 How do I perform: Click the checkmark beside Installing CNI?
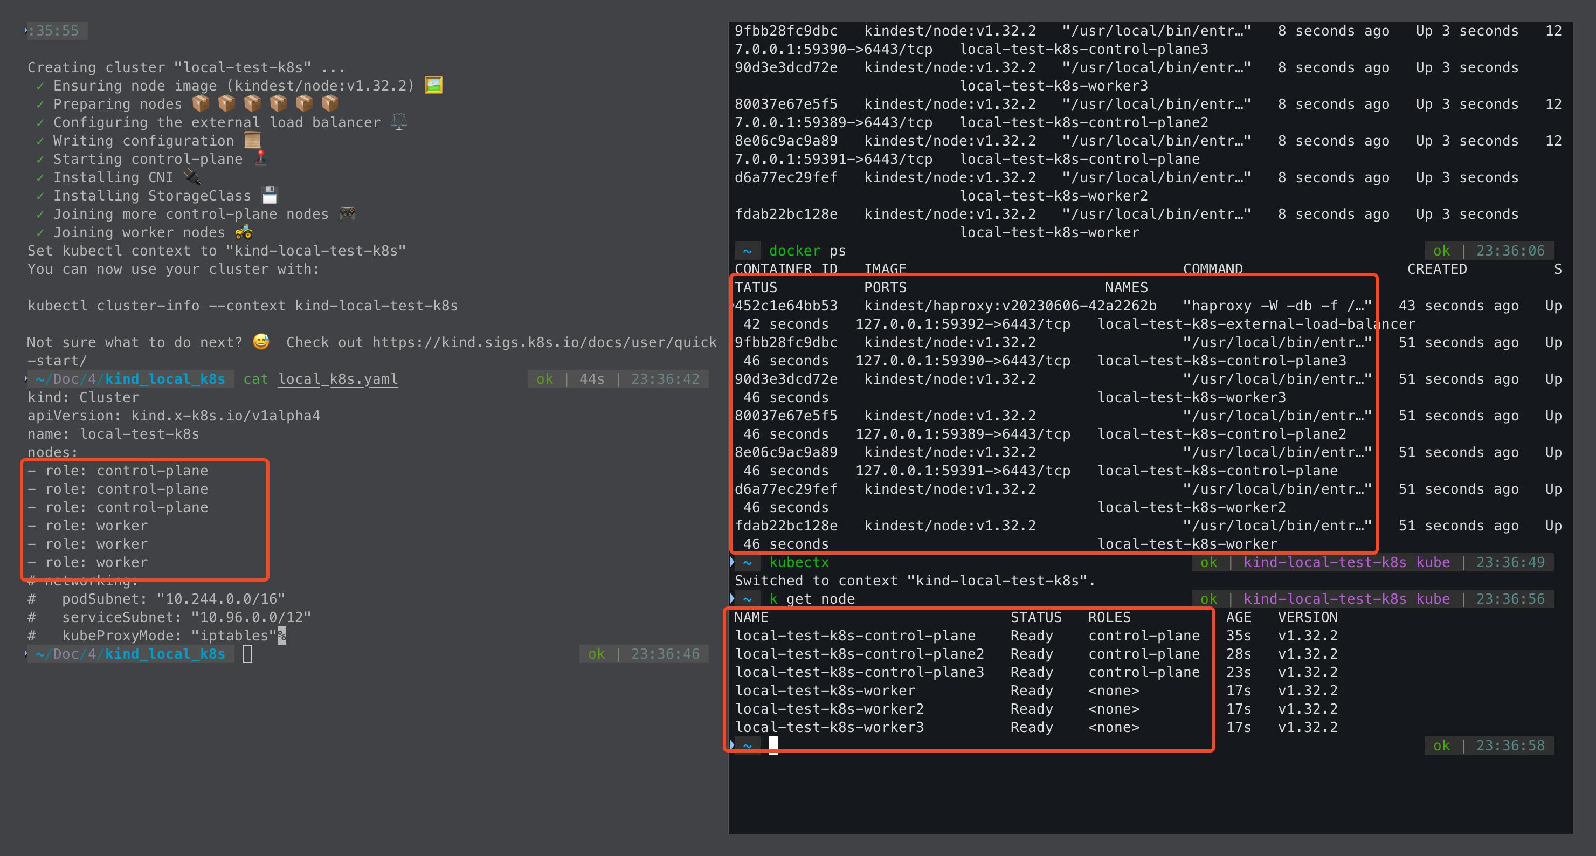click(x=40, y=178)
